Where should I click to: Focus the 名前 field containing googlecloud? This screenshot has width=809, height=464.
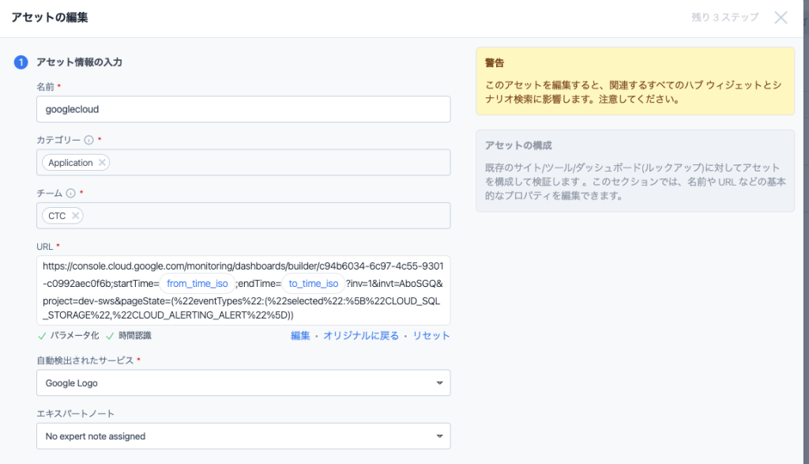coord(243,109)
